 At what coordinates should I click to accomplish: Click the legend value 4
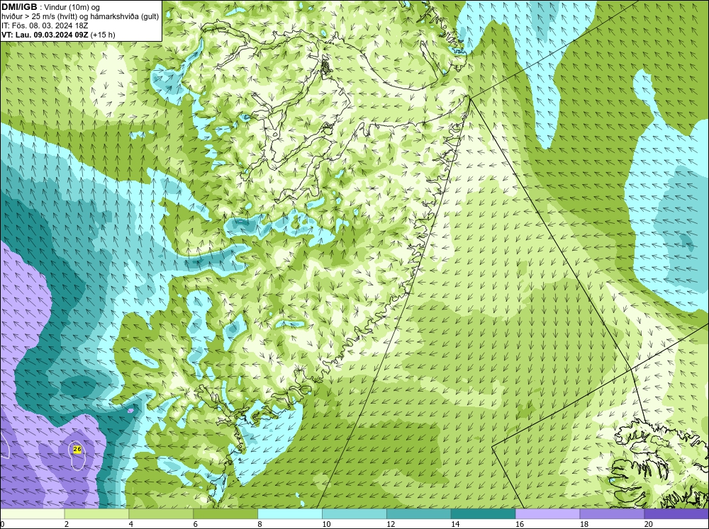(x=131, y=524)
